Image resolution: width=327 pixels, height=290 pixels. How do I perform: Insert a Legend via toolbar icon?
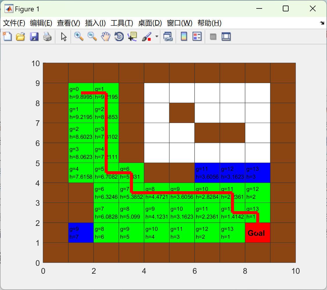point(197,36)
